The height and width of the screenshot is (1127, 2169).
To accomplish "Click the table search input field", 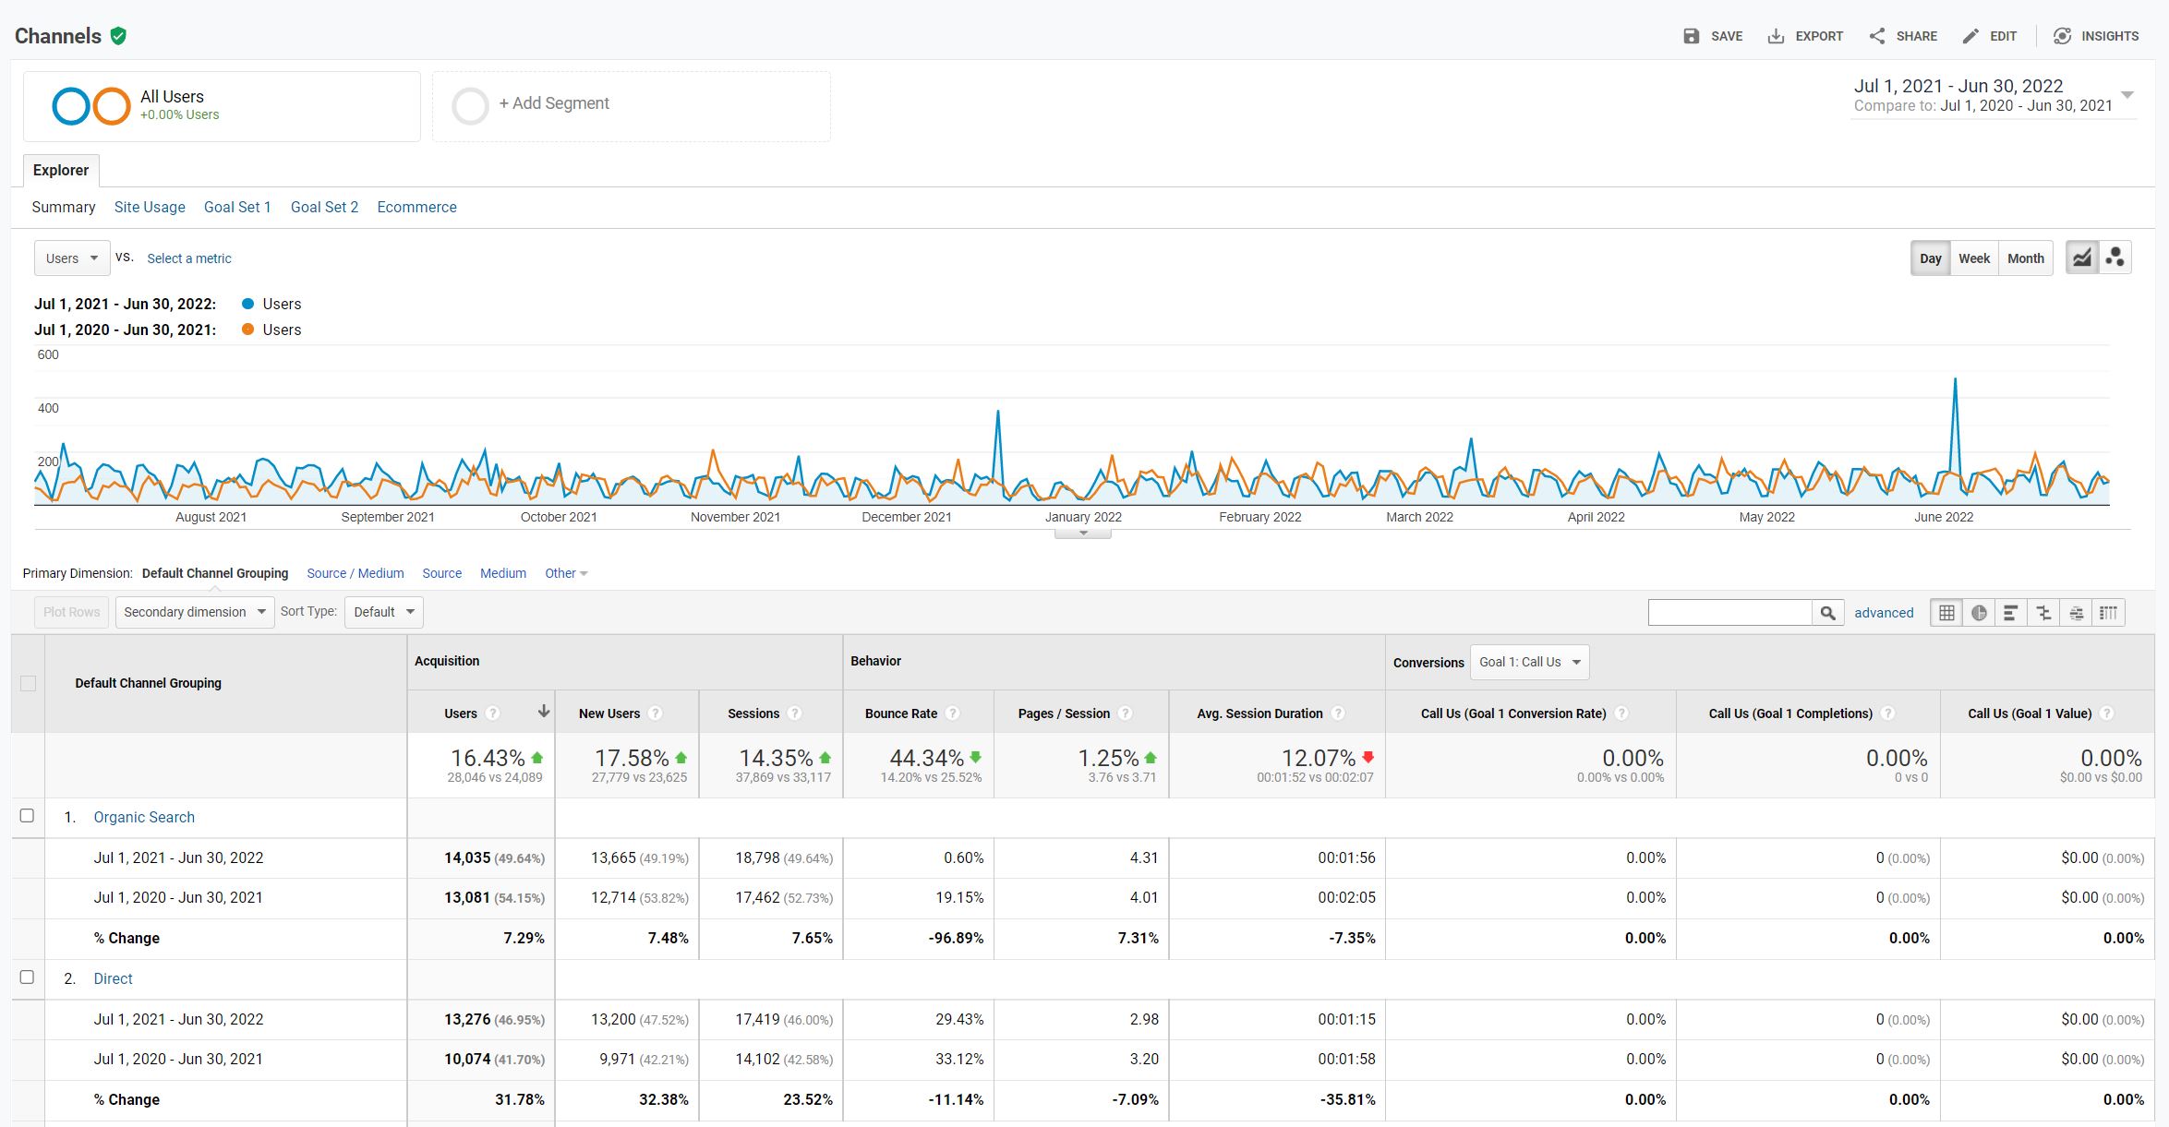I will click(1729, 612).
